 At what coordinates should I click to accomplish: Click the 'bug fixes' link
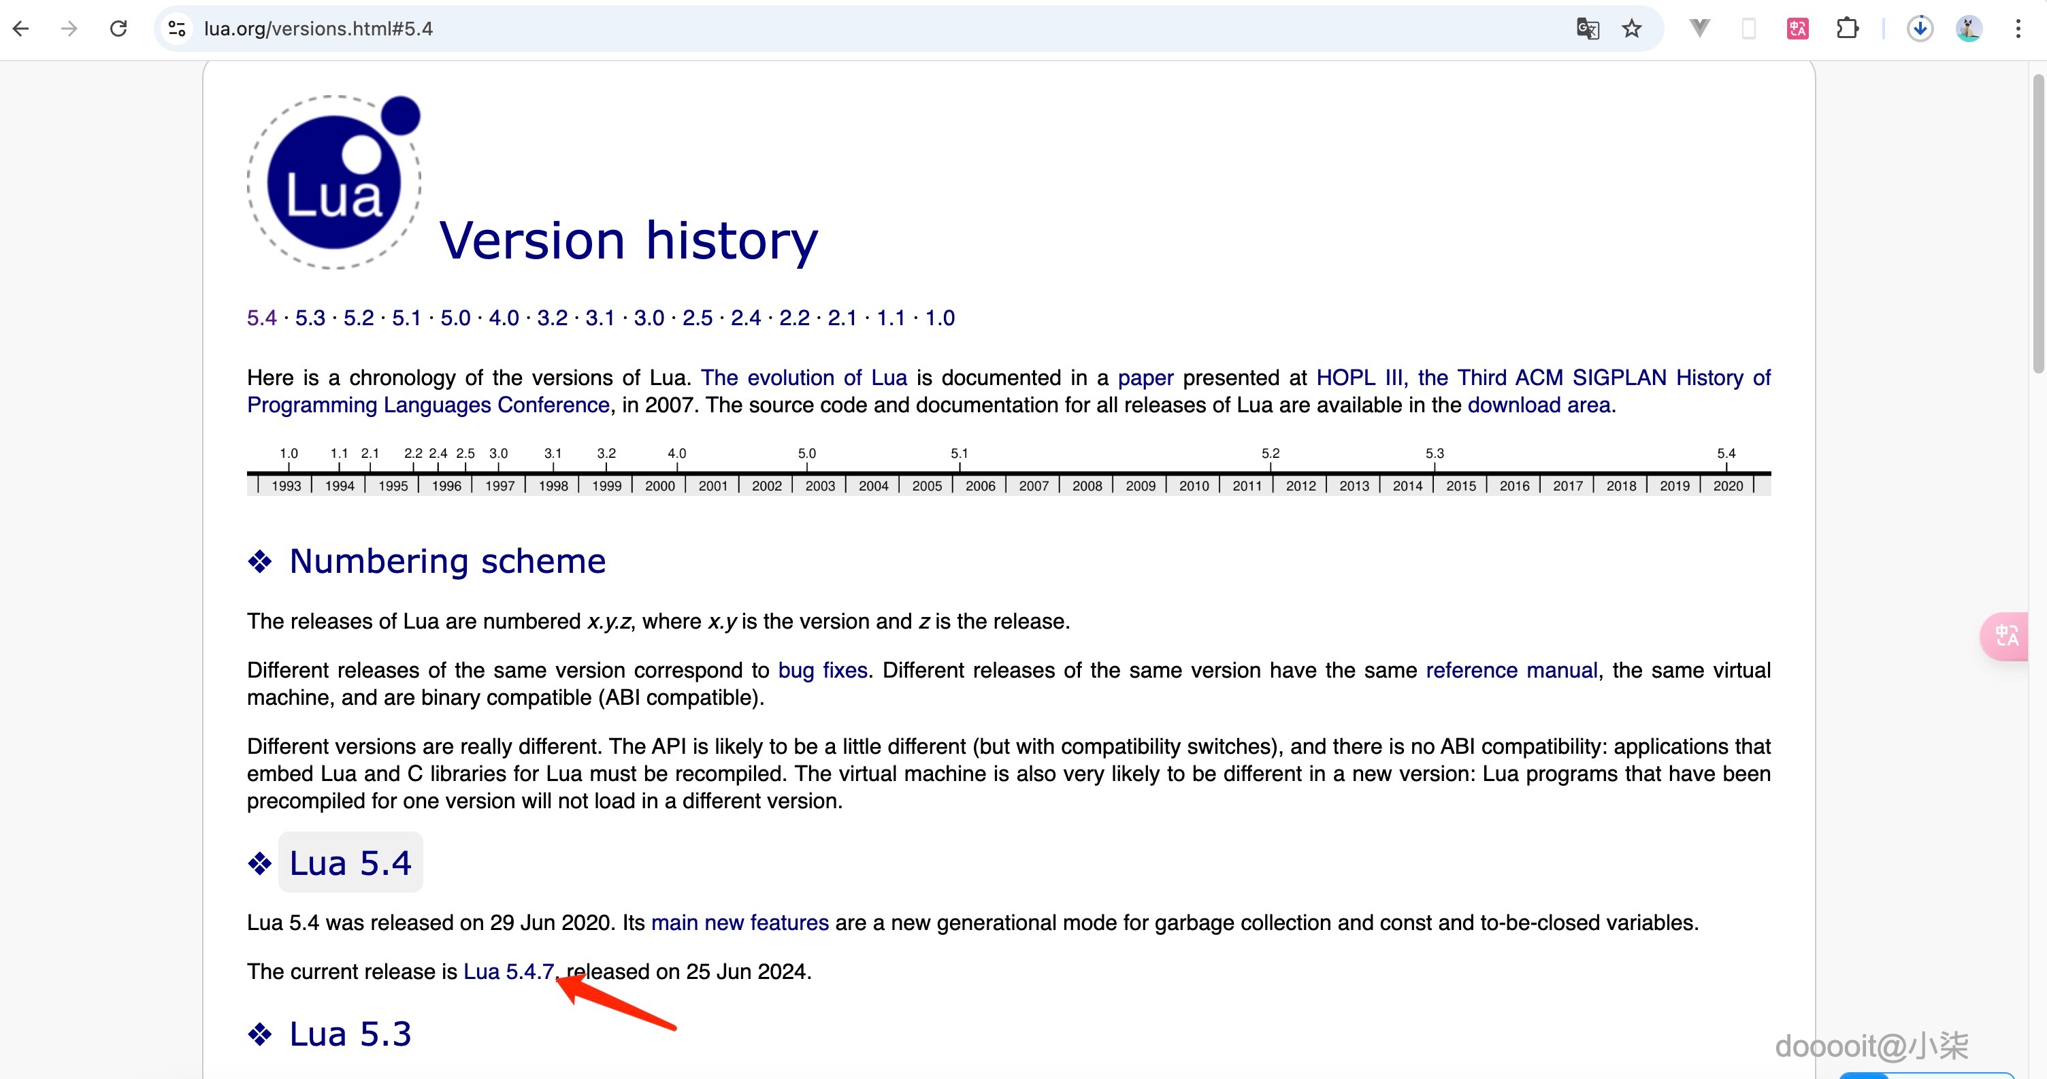pyautogui.click(x=823, y=670)
